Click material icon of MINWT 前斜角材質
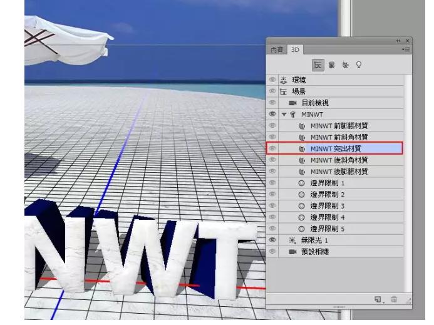Image resolution: width=434 pixels, height=325 pixels. pos(302,137)
